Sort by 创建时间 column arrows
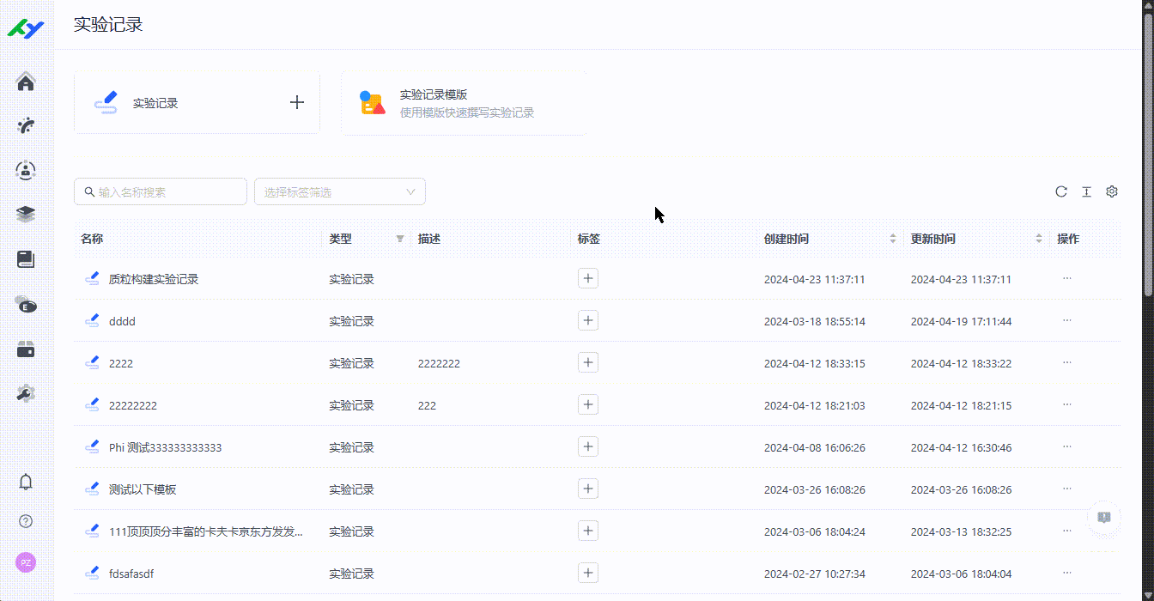The image size is (1154, 601). (x=893, y=239)
